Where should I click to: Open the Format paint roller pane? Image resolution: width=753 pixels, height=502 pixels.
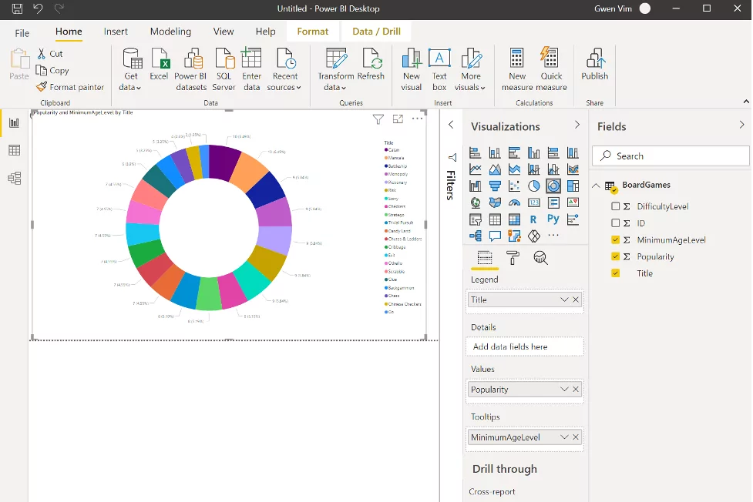tap(513, 258)
